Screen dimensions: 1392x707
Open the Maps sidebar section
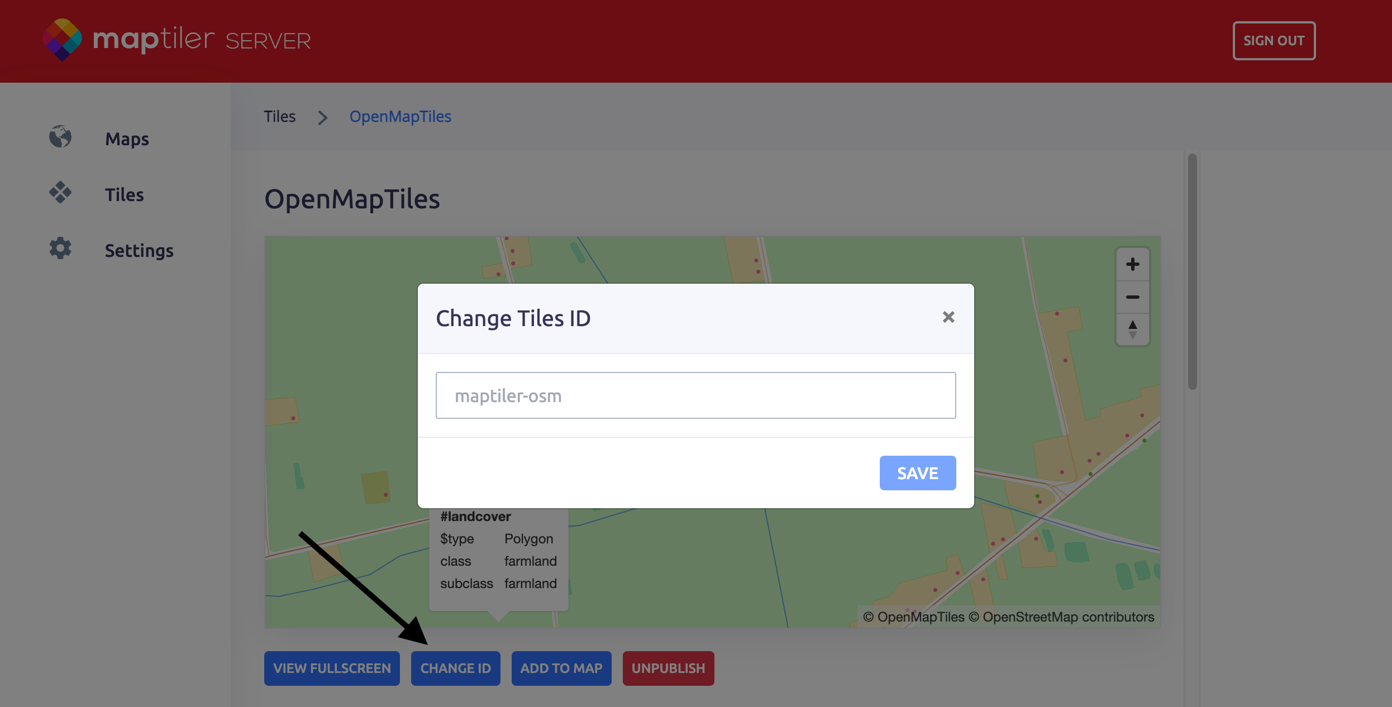click(x=127, y=139)
